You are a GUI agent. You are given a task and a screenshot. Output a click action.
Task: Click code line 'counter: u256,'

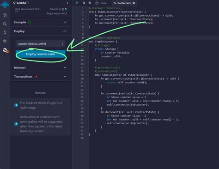(x=111, y=56)
